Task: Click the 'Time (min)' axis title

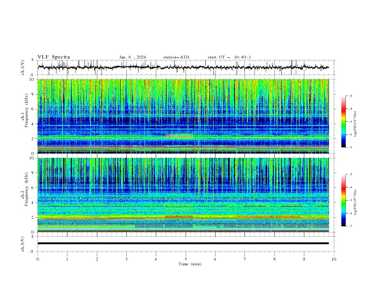Action: [x=190, y=264]
